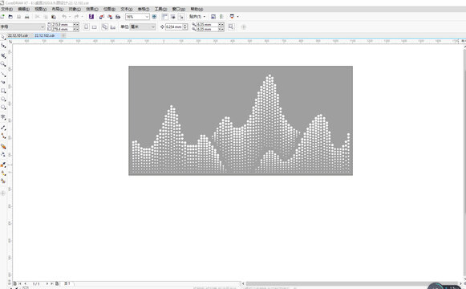Viewport: 466px width, 289px height.
Task: Click the 页1 page tab at bottom
Action: (x=67, y=283)
